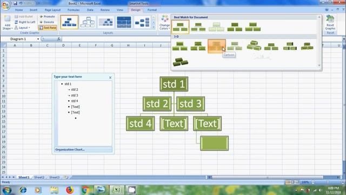Click the Insert Worksheet tab icon
The width and height of the screenshot is (346, 195).
click(66, 177)
